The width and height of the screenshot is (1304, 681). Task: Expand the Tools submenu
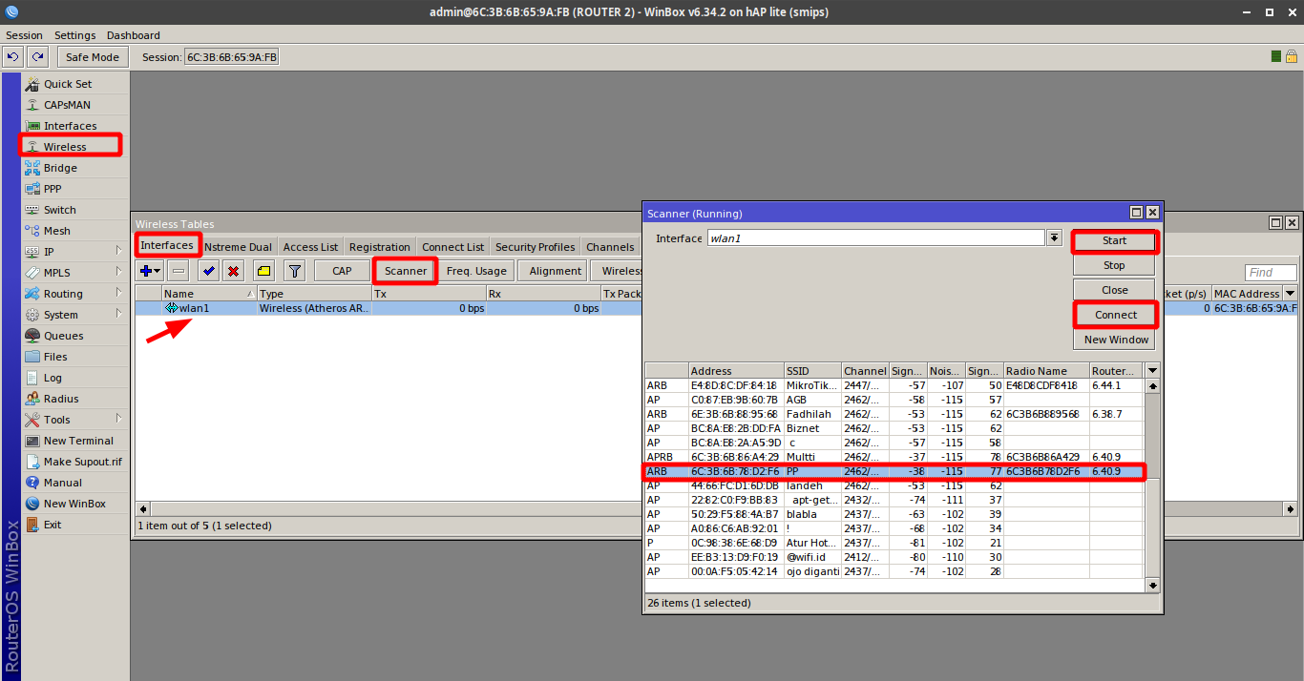[74, 420]
